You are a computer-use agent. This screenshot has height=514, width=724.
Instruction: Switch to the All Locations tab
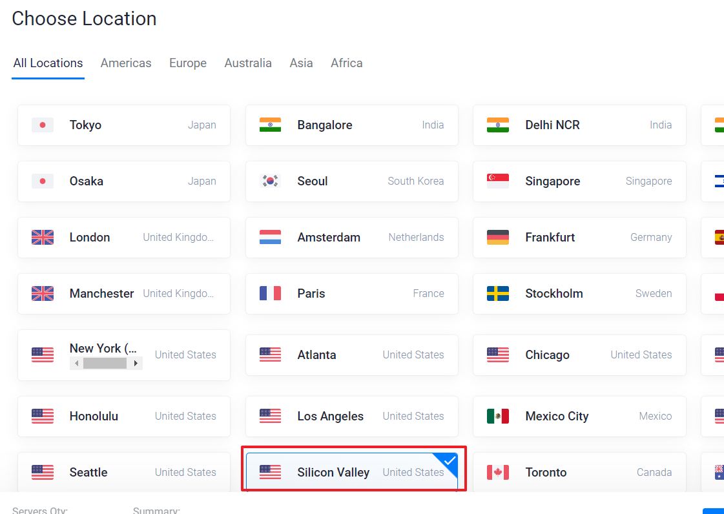click(48, 63)
